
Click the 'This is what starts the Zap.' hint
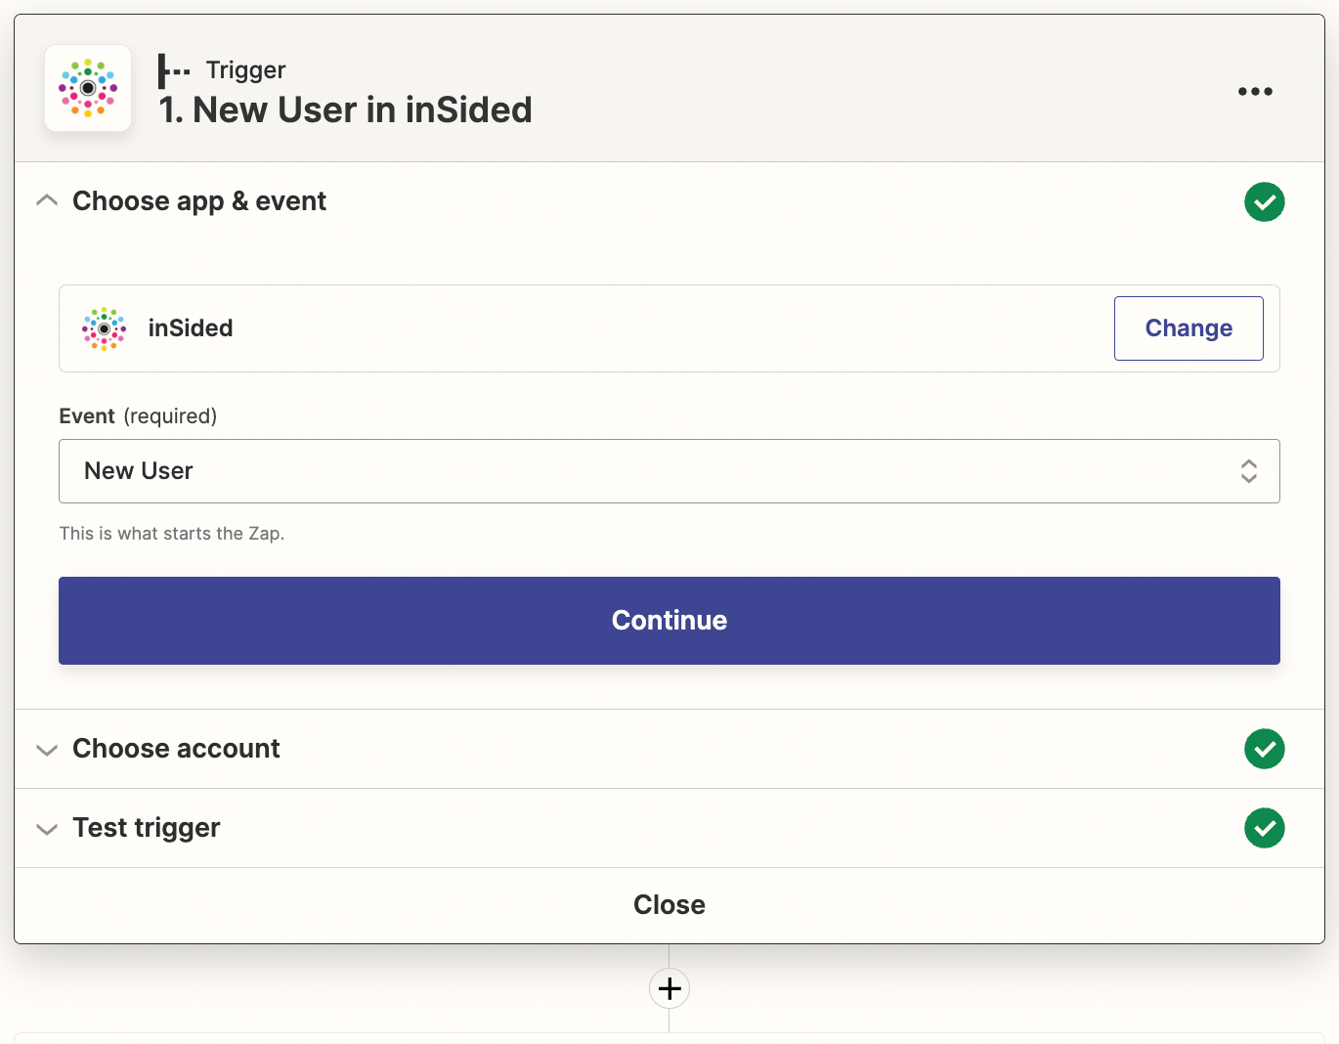172,534
